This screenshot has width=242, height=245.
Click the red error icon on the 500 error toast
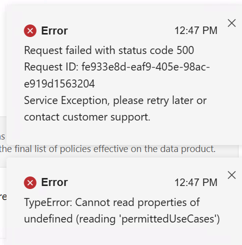pos(30,30)
